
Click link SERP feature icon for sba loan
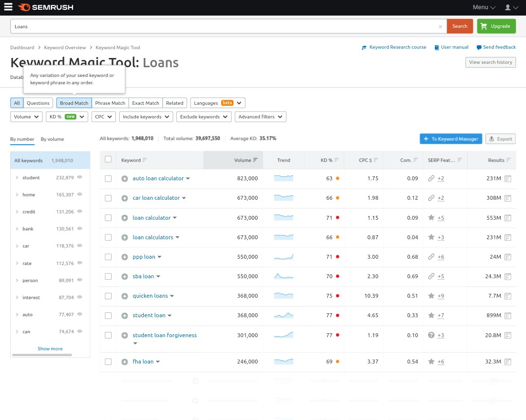coord(432,276)
